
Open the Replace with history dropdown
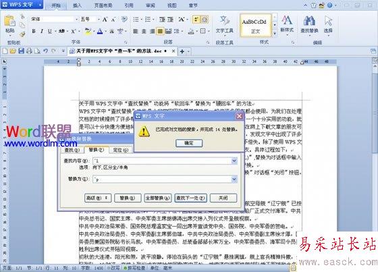[x=234, y=179]
